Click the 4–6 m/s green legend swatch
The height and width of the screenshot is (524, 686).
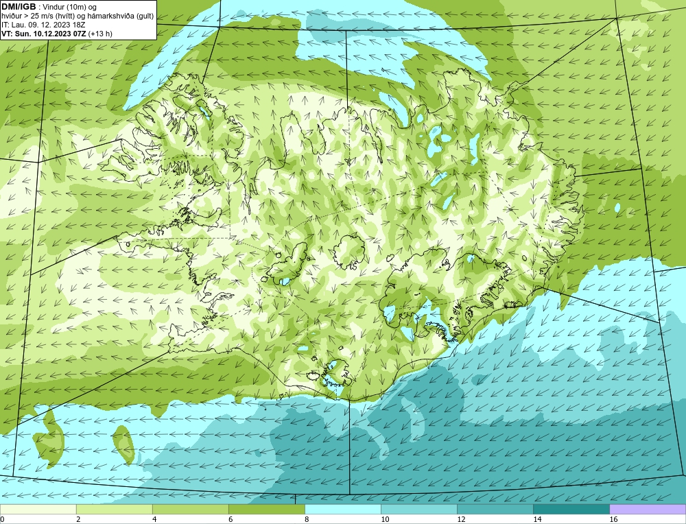(190, 509)
